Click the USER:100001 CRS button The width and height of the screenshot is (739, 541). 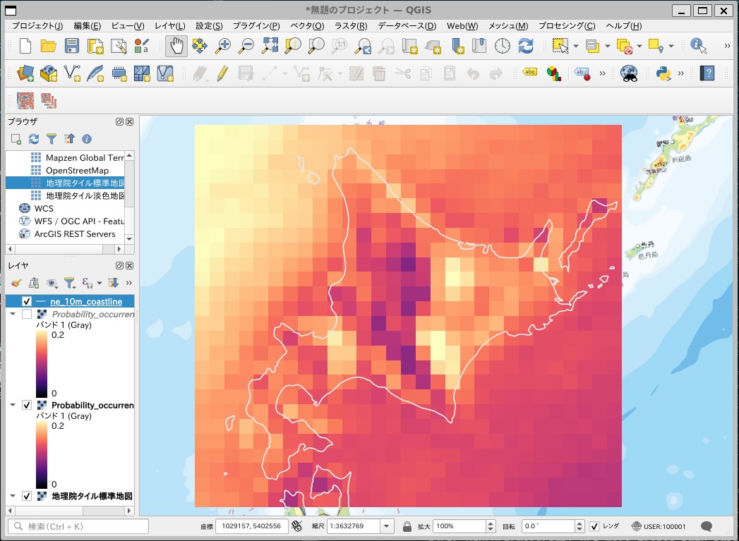[659, 526]
